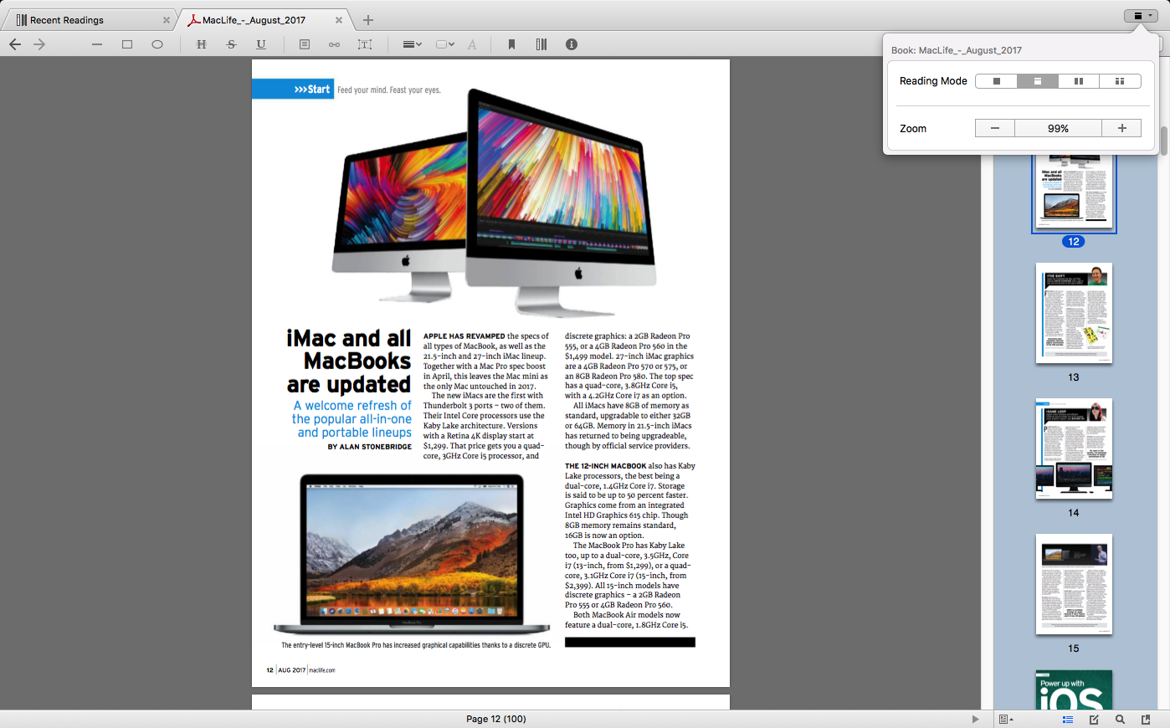This screenshot has width=1170, height=728.
Task: Open page 13 thumbnail
Action: click(x=1074, y=313)
